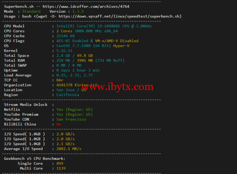Viewport: 237px width, 174px height.
Task: Click the Uptime value text
Action: point(78,70)
